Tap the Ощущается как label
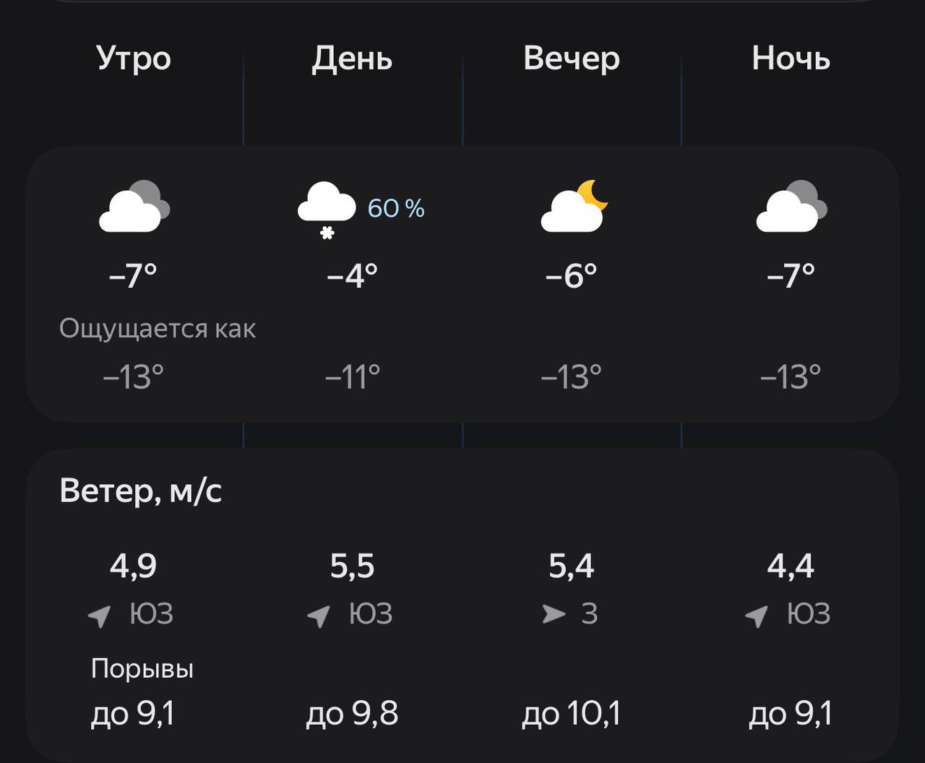 point(158,329)
